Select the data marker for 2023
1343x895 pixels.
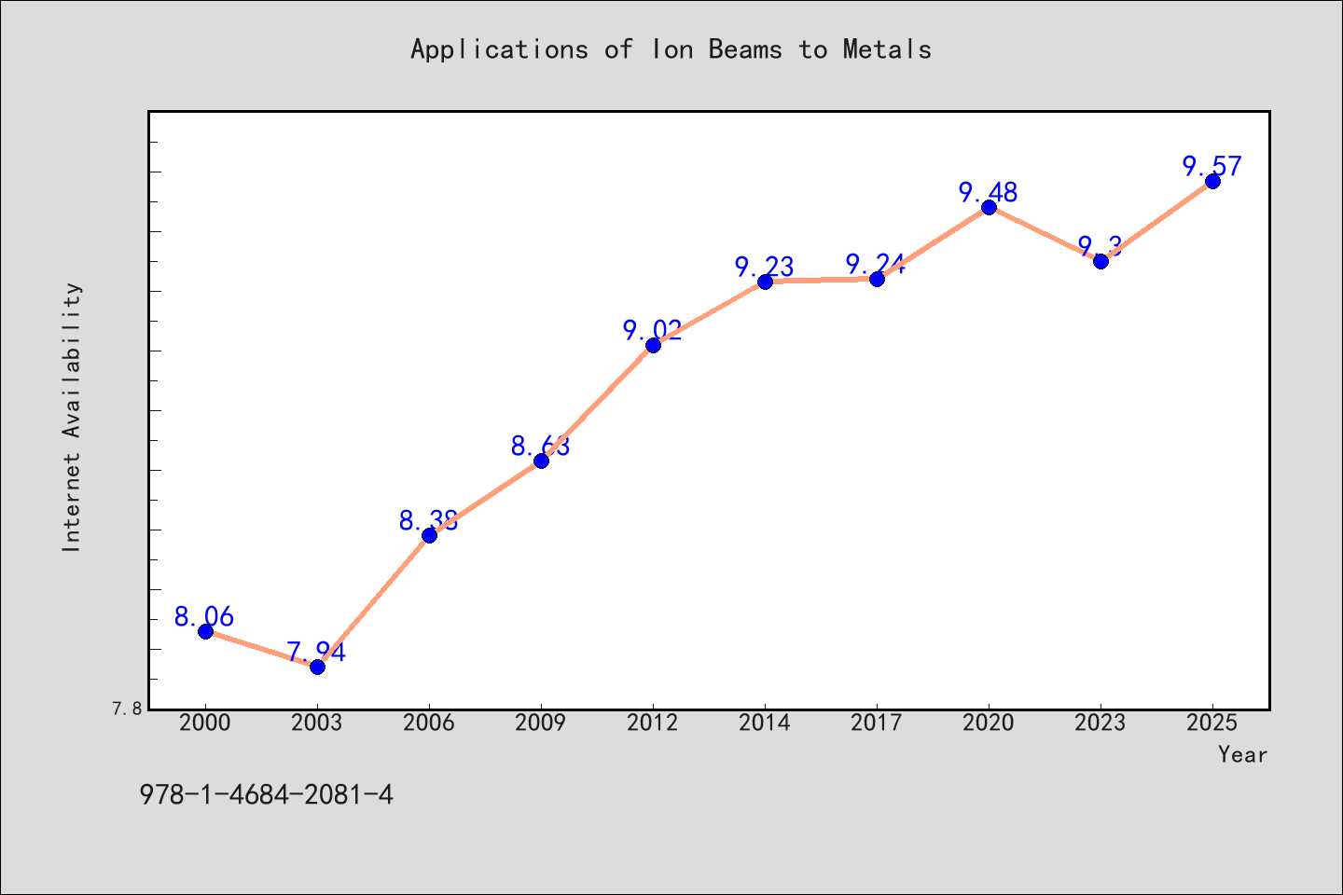pos(1101,261)
